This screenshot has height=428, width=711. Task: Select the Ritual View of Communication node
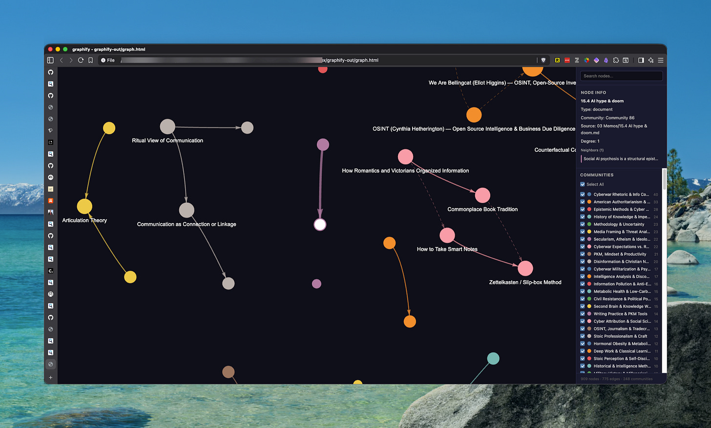coord(167,126)
